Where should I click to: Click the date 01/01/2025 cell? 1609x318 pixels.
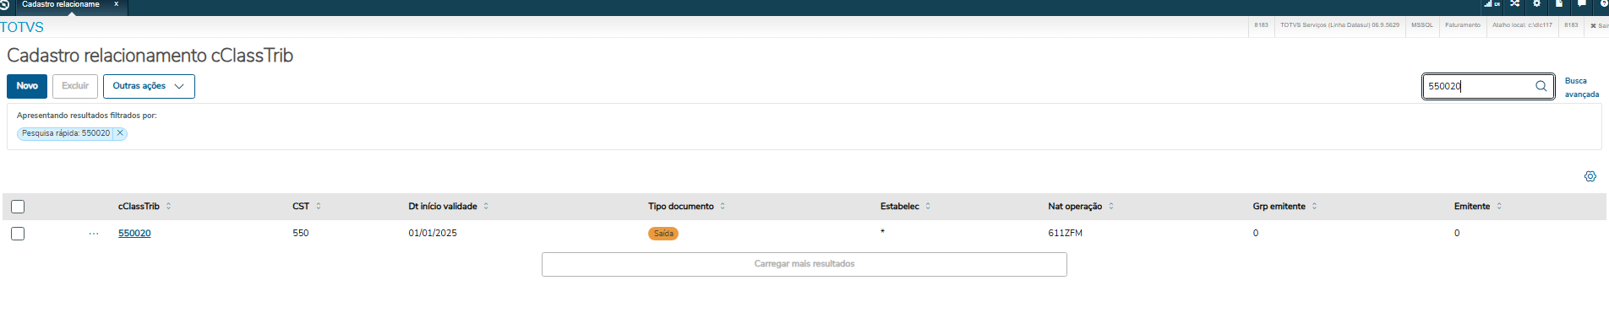(433, 234)
